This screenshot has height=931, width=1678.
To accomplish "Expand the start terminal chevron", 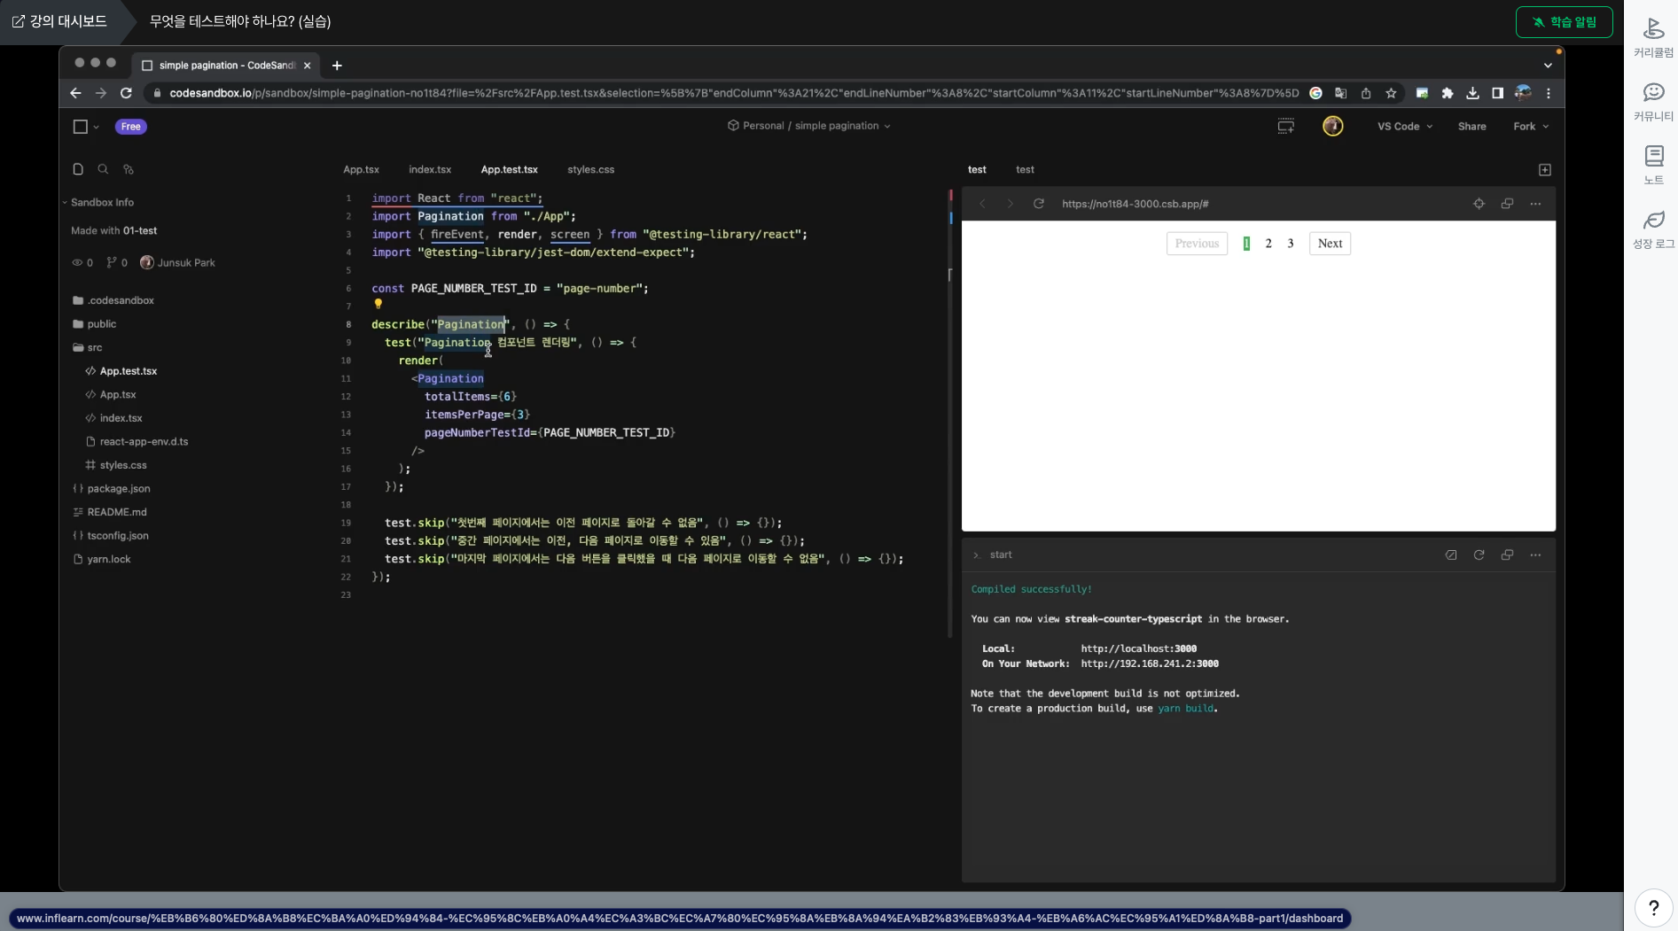I will click(976, 555).
